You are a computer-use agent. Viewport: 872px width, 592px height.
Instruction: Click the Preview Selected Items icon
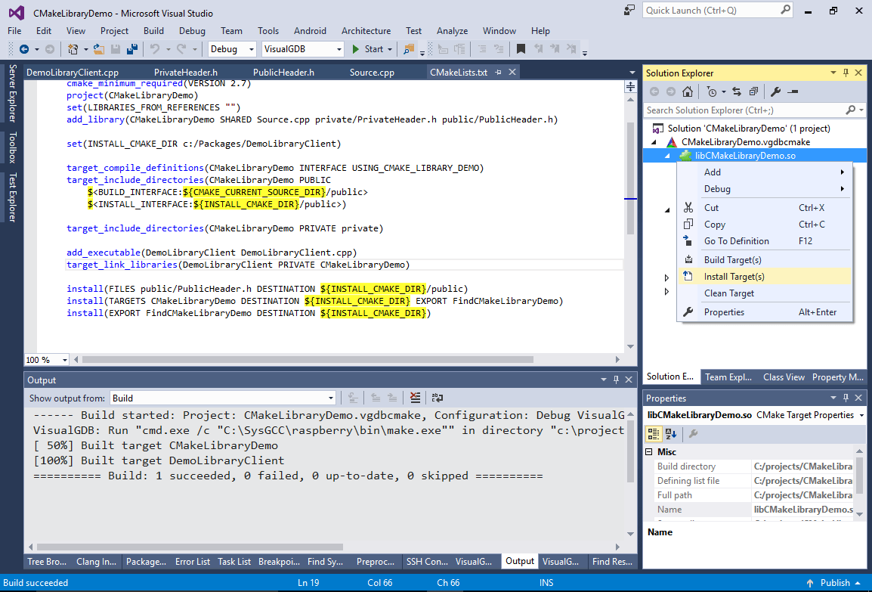point(793,91)
